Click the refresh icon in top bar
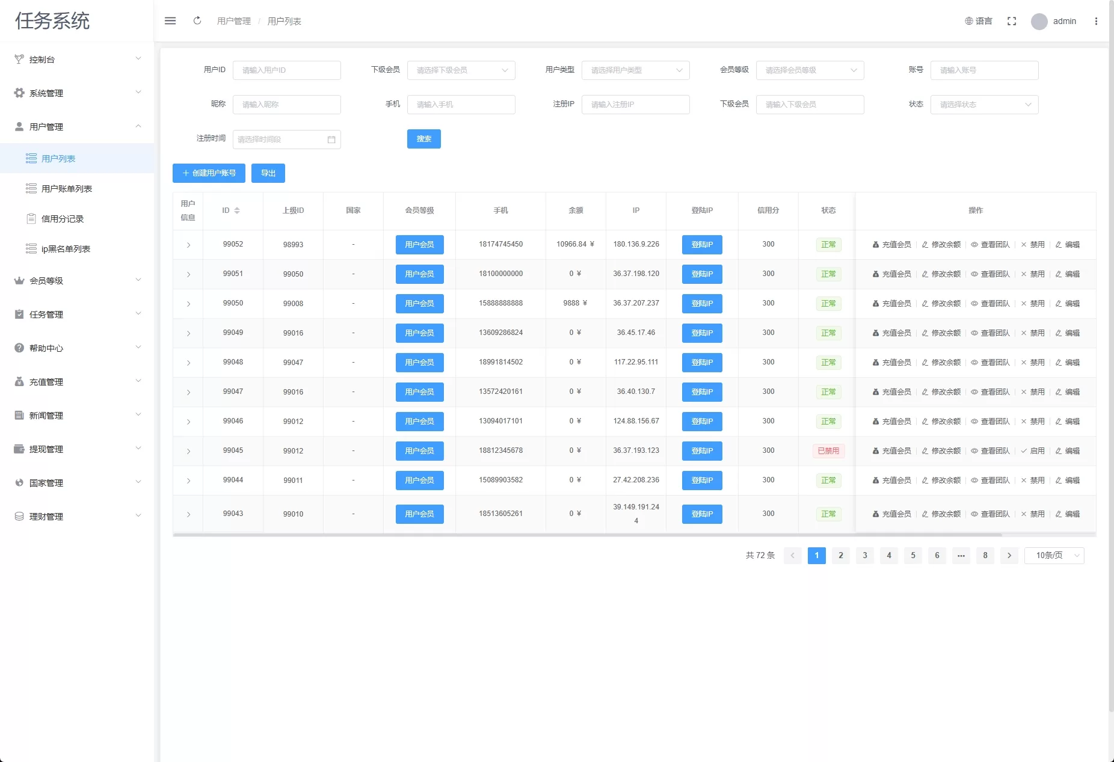The height and width of the screenshot is (762, 1114). pyautogui.click(x=197, y=21)
